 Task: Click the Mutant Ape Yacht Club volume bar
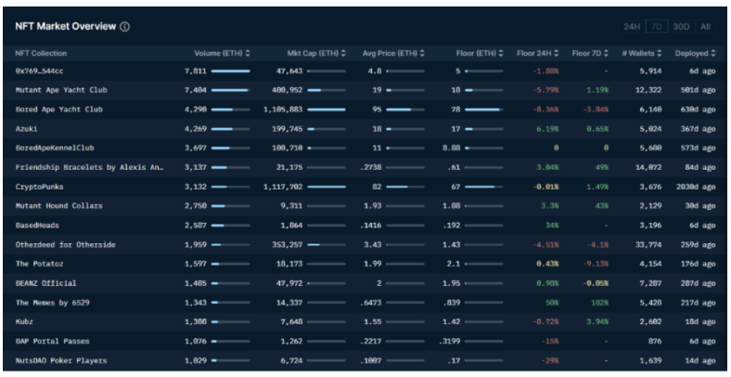(231, 90)
